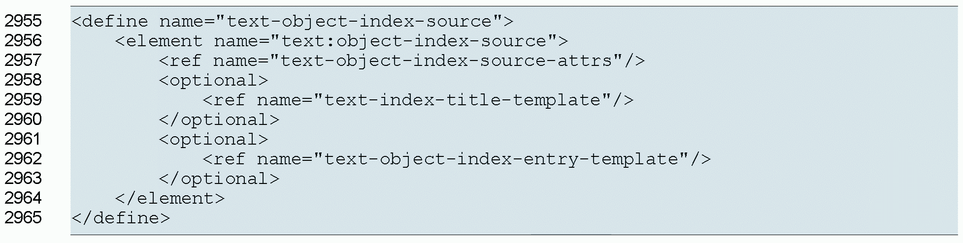Click line number 2962
Viewport: 963px width, 243px height.
[23, 159]
